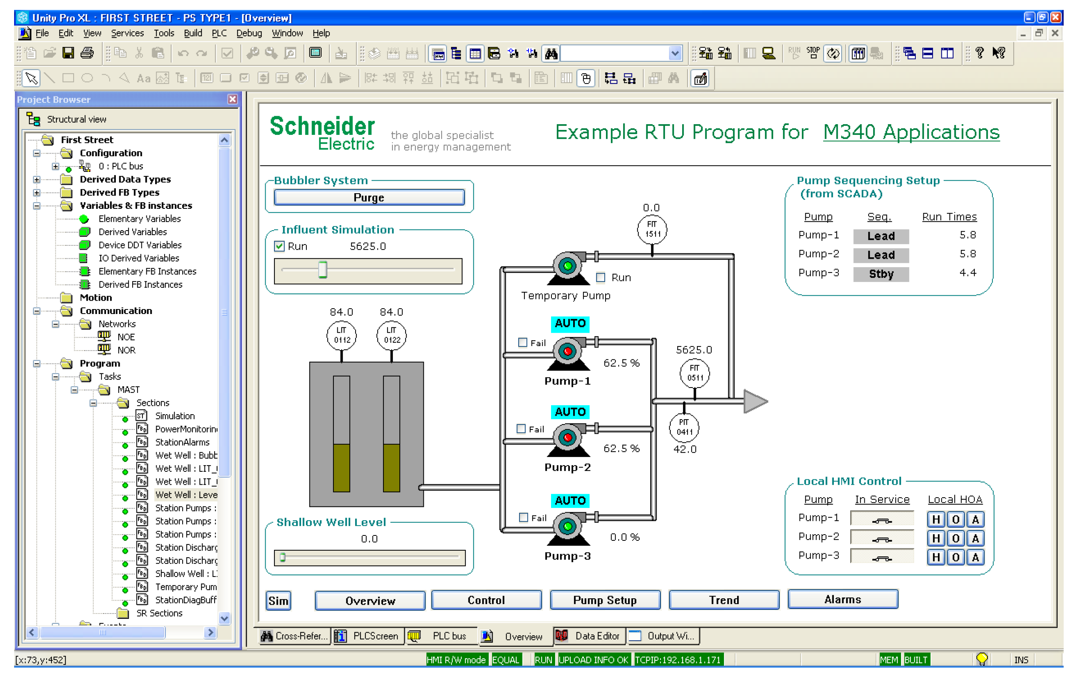Set Pump-2 Local HOA to H
Image resolution: width=1085 pixels, height=681 pixels.
coord(936,538)
